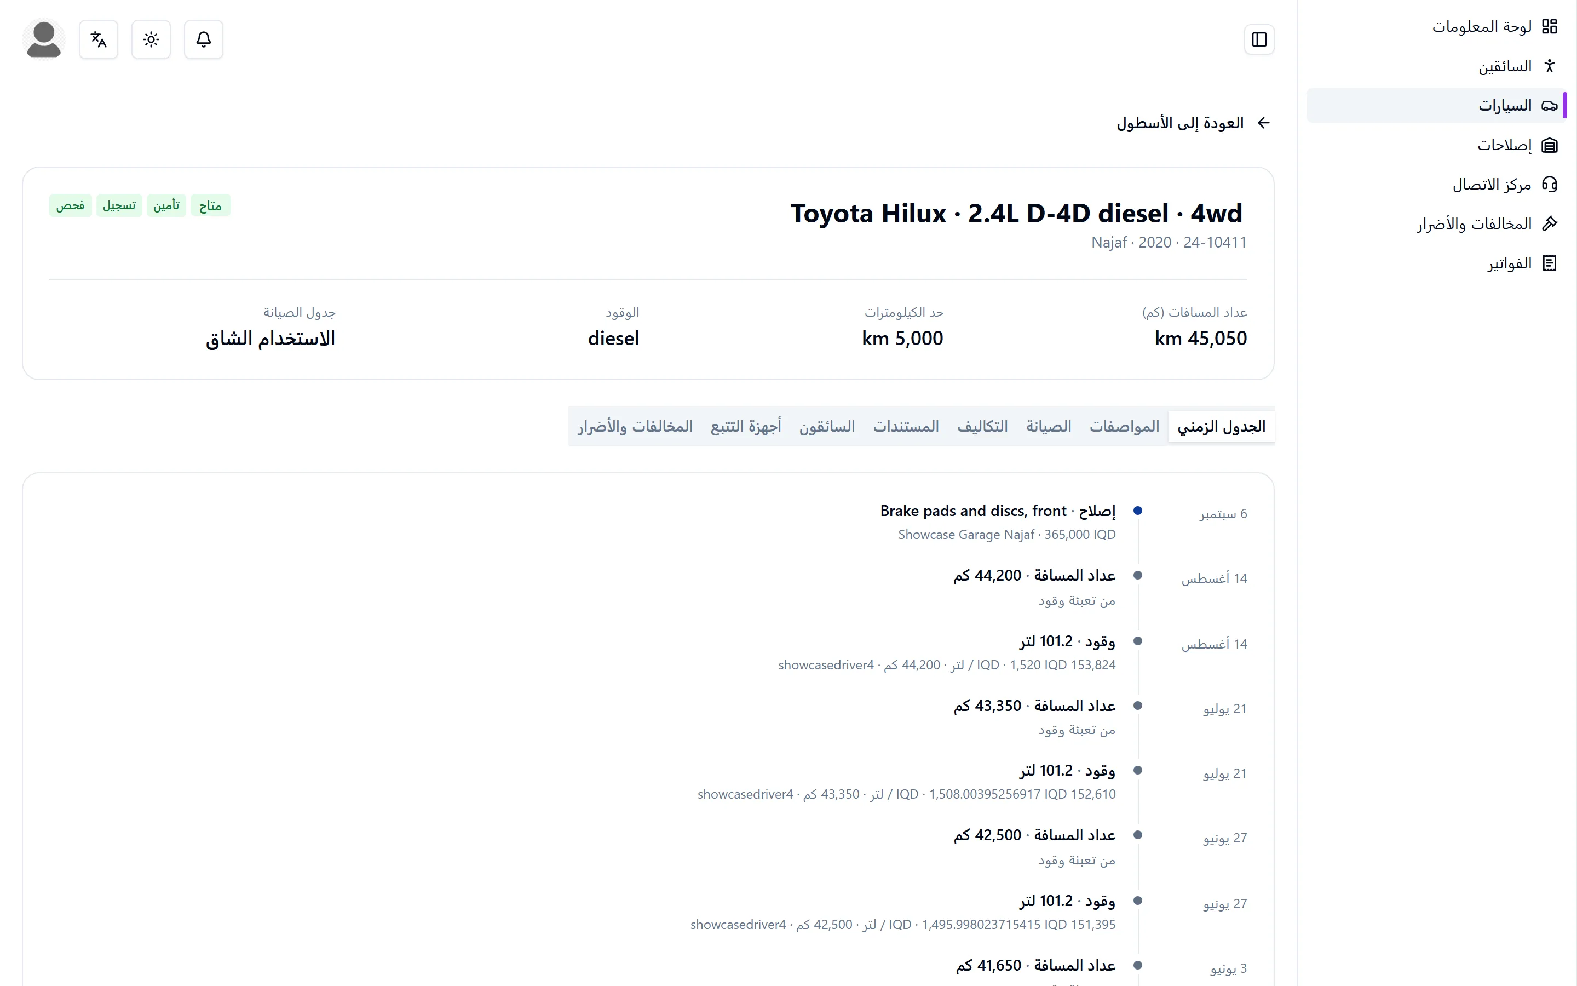
Task: Switch to the الصيانة tab
Action: 1049,427
